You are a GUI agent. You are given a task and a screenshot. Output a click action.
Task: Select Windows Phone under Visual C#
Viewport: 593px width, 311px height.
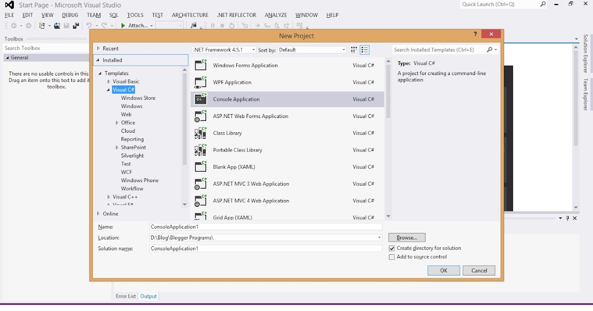(x=140, y=180)
